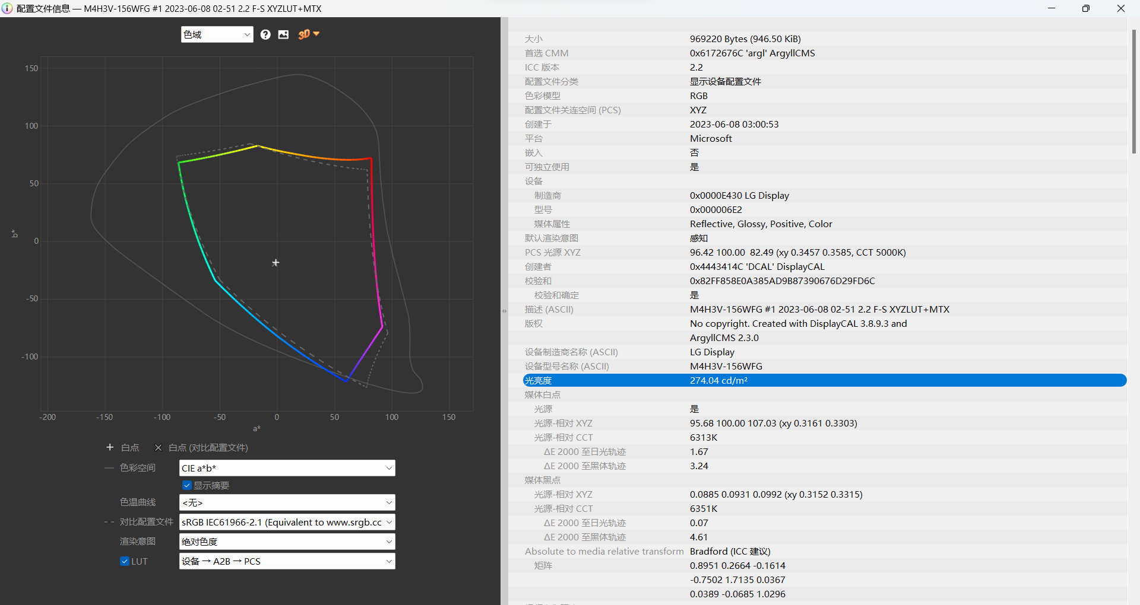The image size is (1140, 605).
Task: Click the 4.61 ΔE 2000 至黑体轨迹 value
Action: pyautogui.click(x=699, y=537)
